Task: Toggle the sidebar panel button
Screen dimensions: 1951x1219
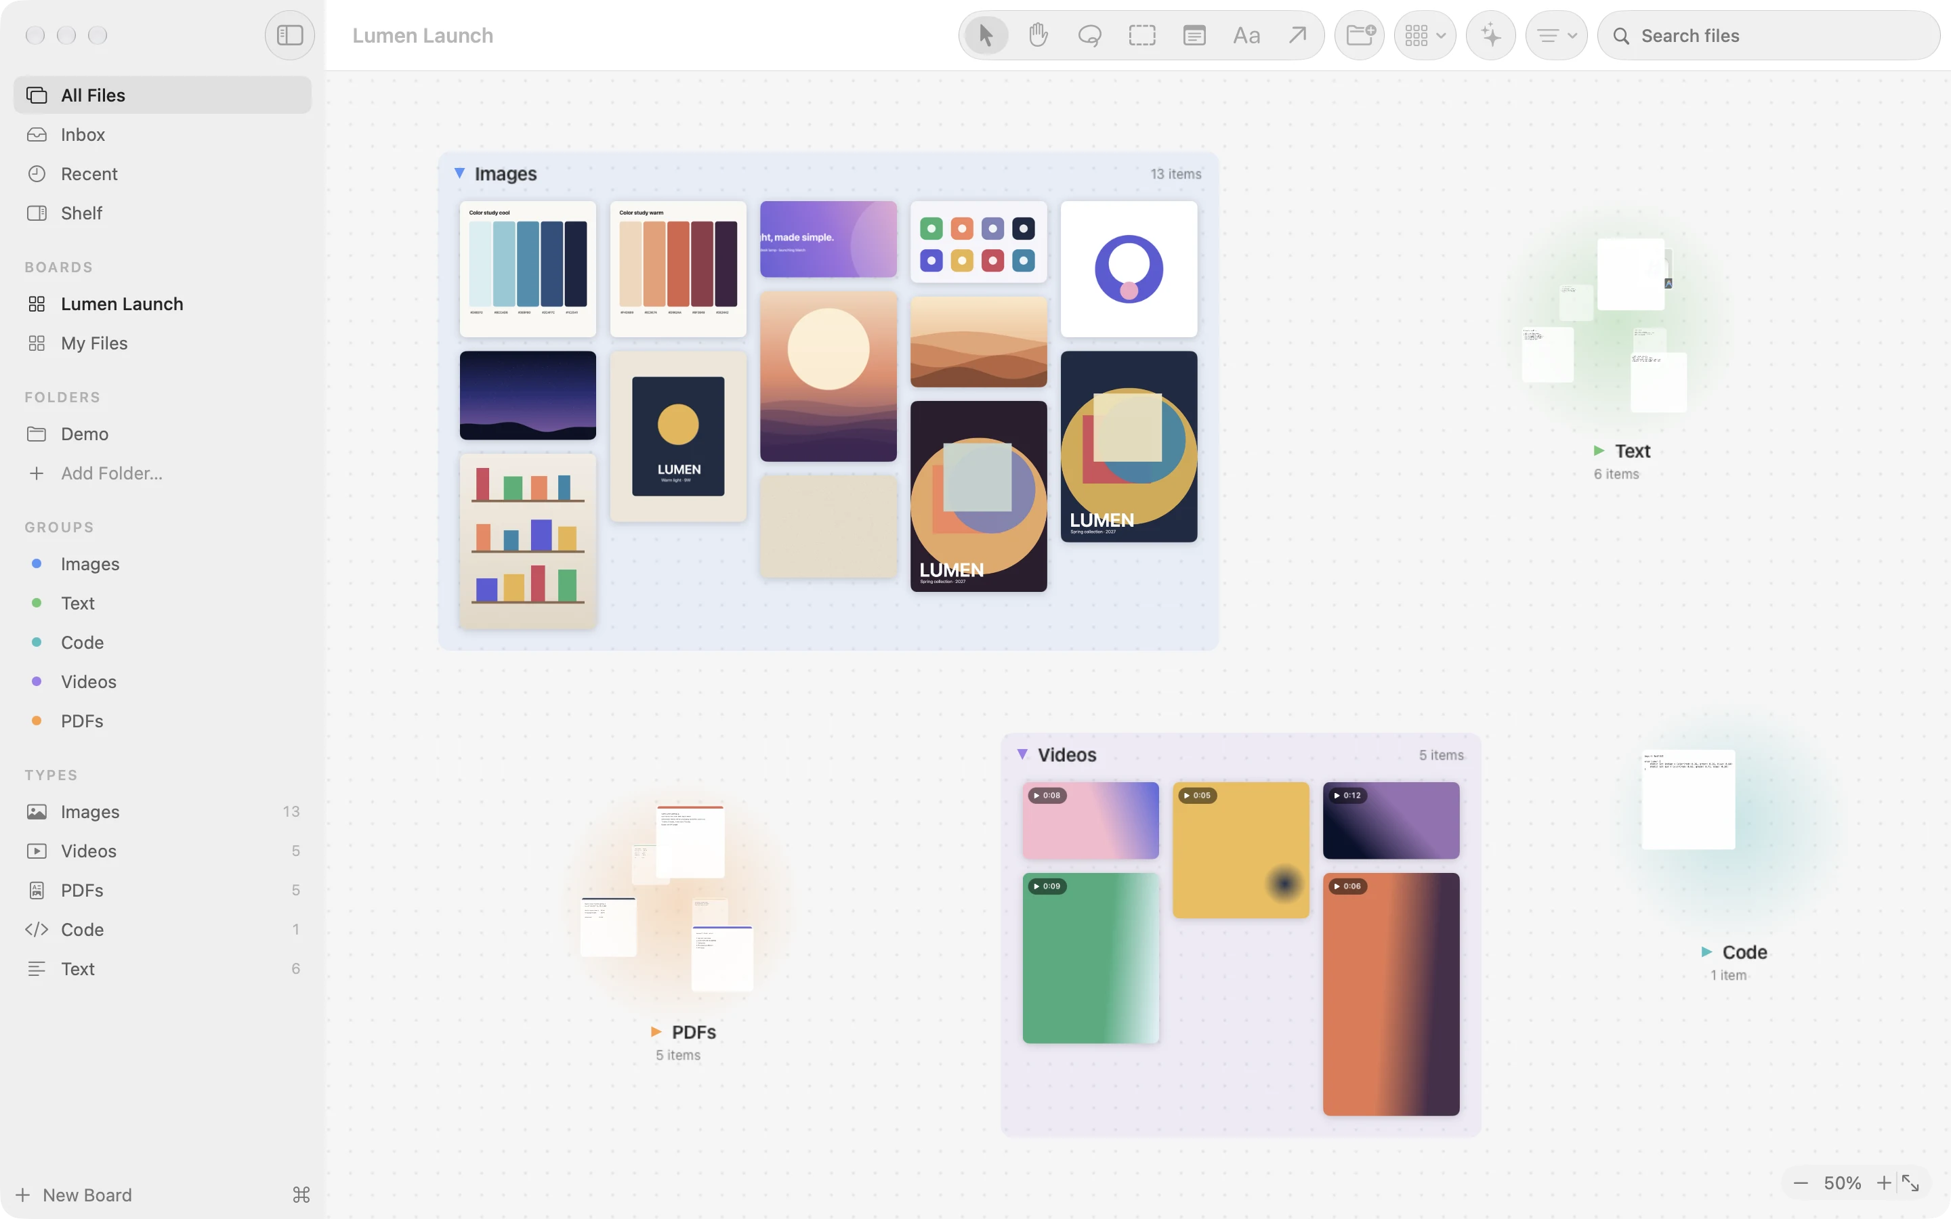Action: tap(289, 35)
